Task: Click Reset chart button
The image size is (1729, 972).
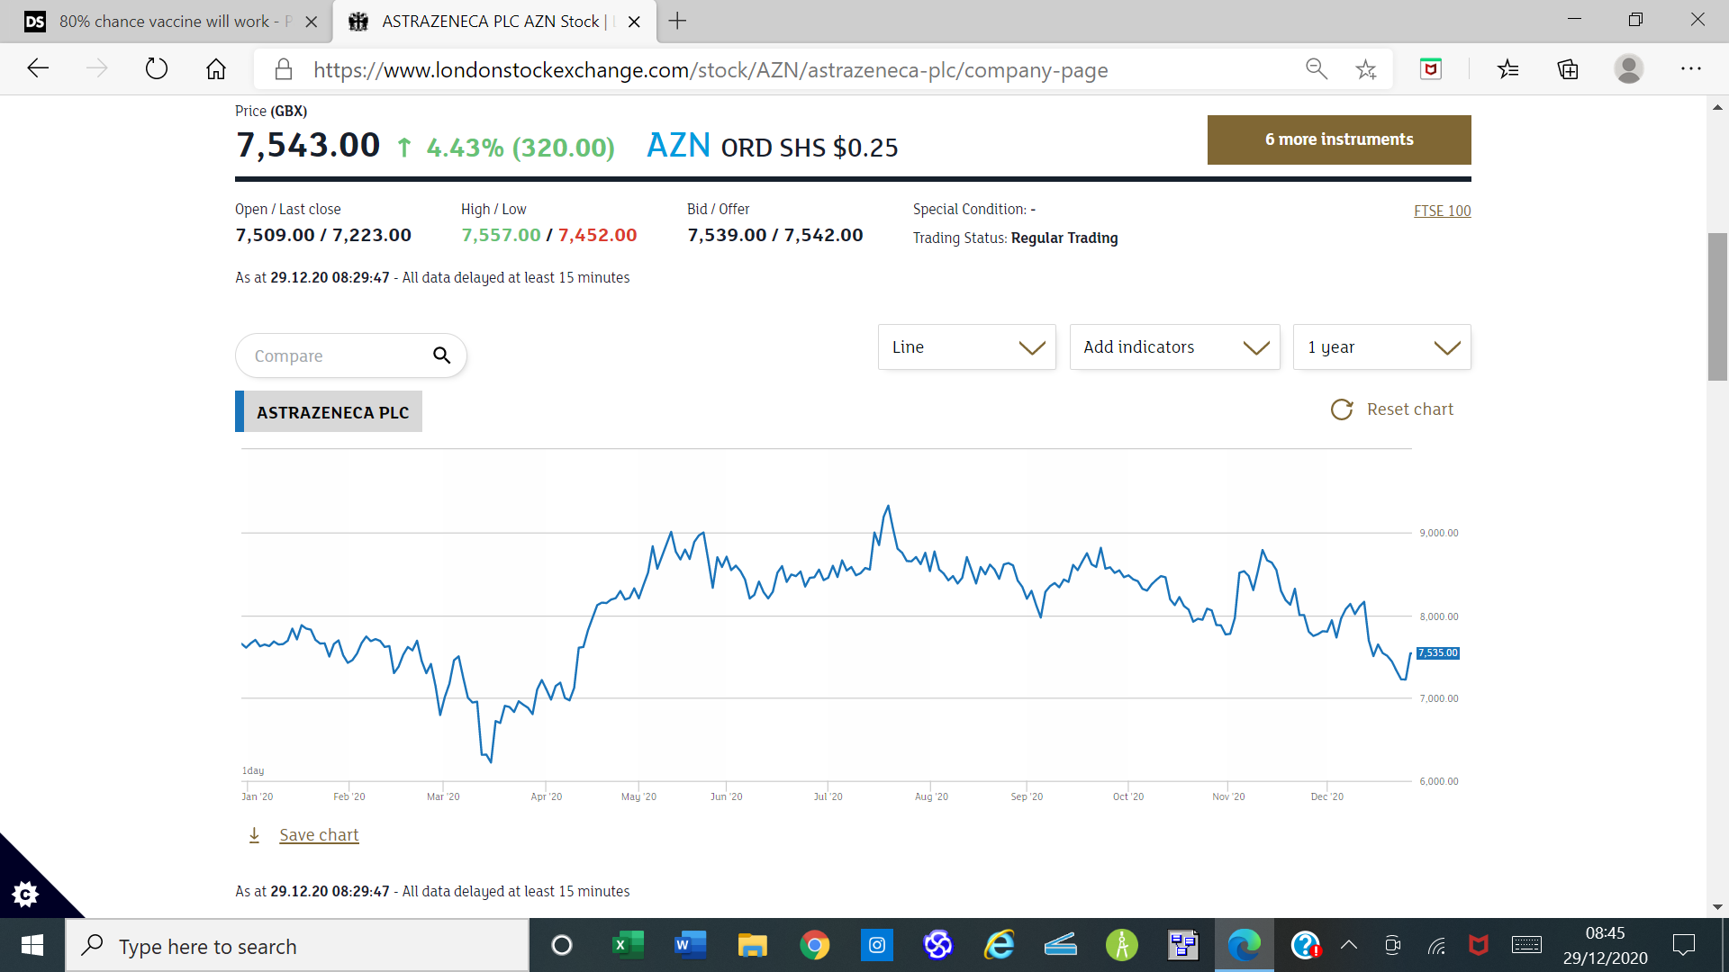Action: [x=1392, y=409]
